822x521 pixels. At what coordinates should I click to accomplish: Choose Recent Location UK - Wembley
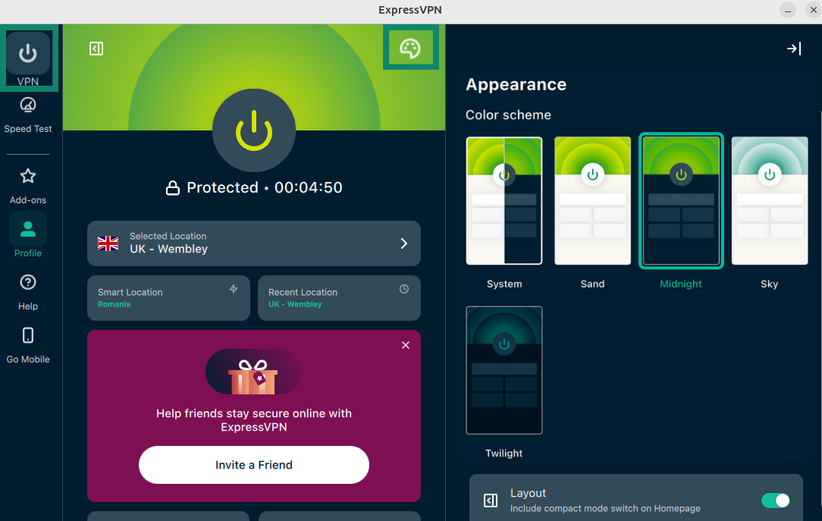(x=339, y=298)
